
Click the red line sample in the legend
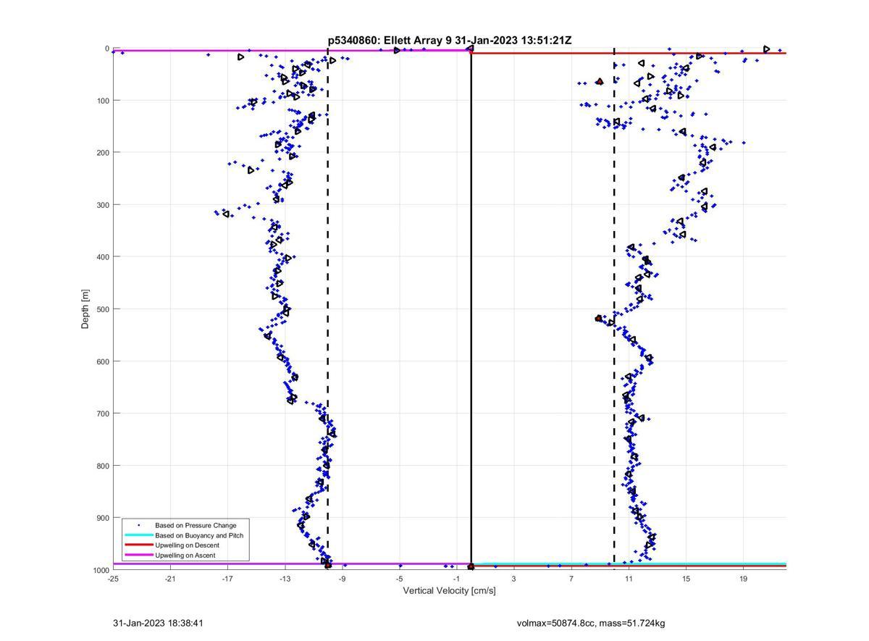coord(138,545)
